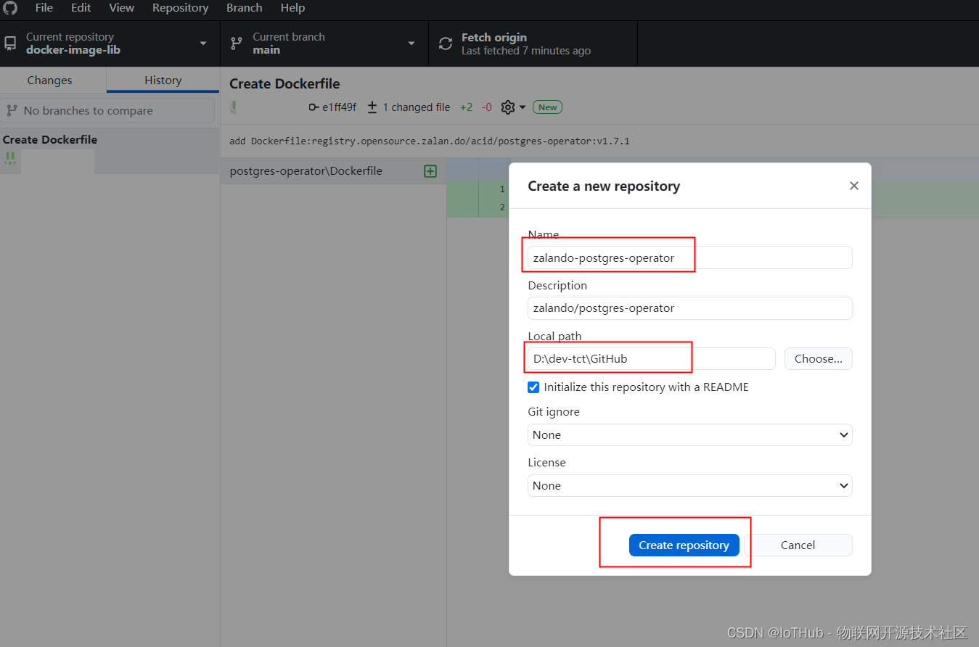The height and width of the screenshot is (647, 979).
Task: Open the Git ignore dropdown
Action: [x=689, y=435]
